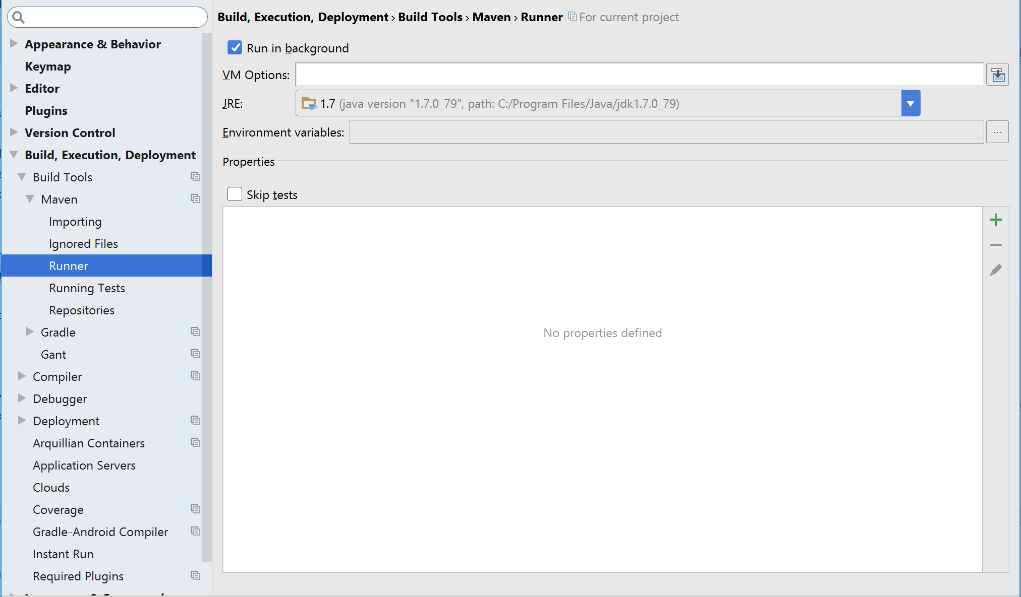Collapse the Build Tools node
This screenshot has height=597, width=1021.
(22, 177)
